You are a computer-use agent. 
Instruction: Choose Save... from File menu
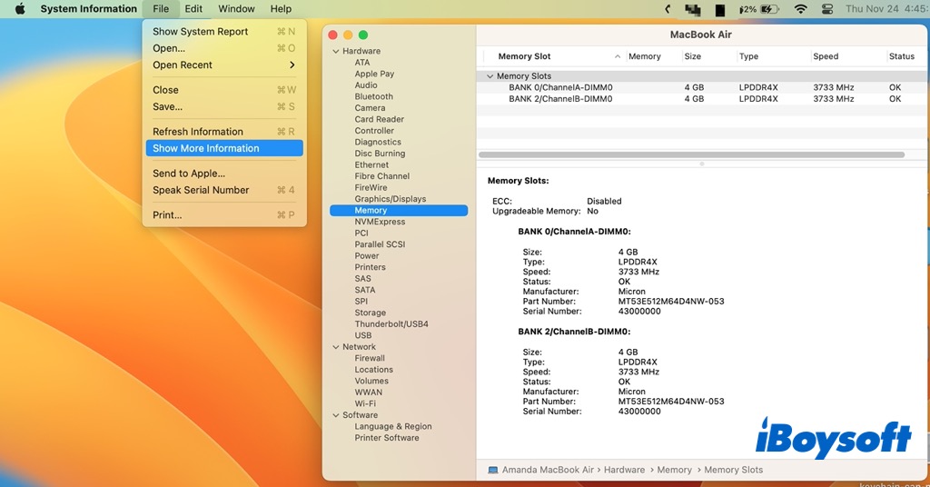[224, 107]
